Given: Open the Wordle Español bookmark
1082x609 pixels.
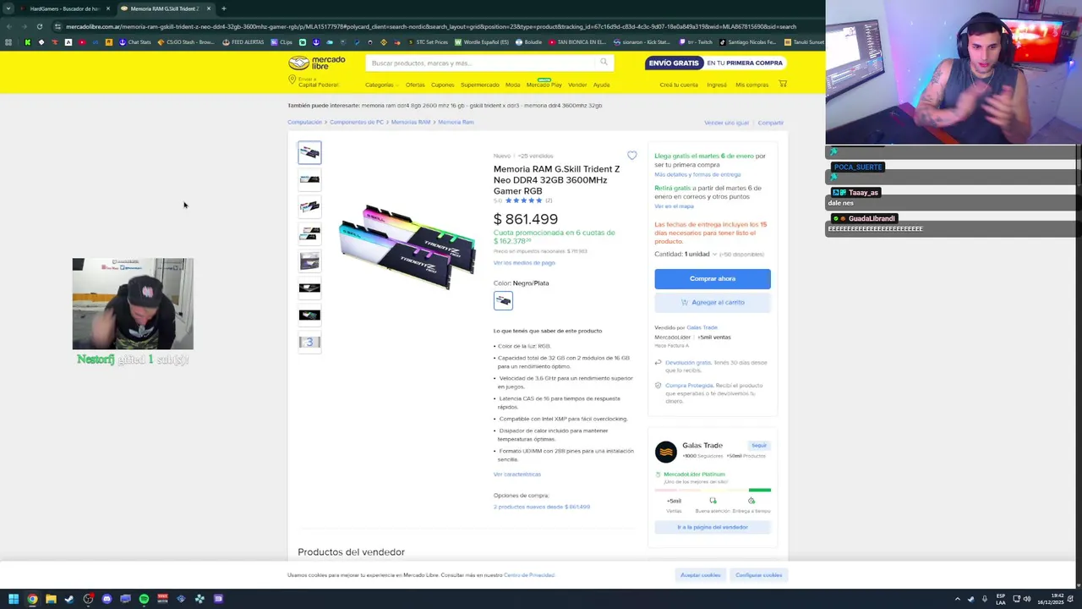Looking at the screenshot, I should click(483, 42).
